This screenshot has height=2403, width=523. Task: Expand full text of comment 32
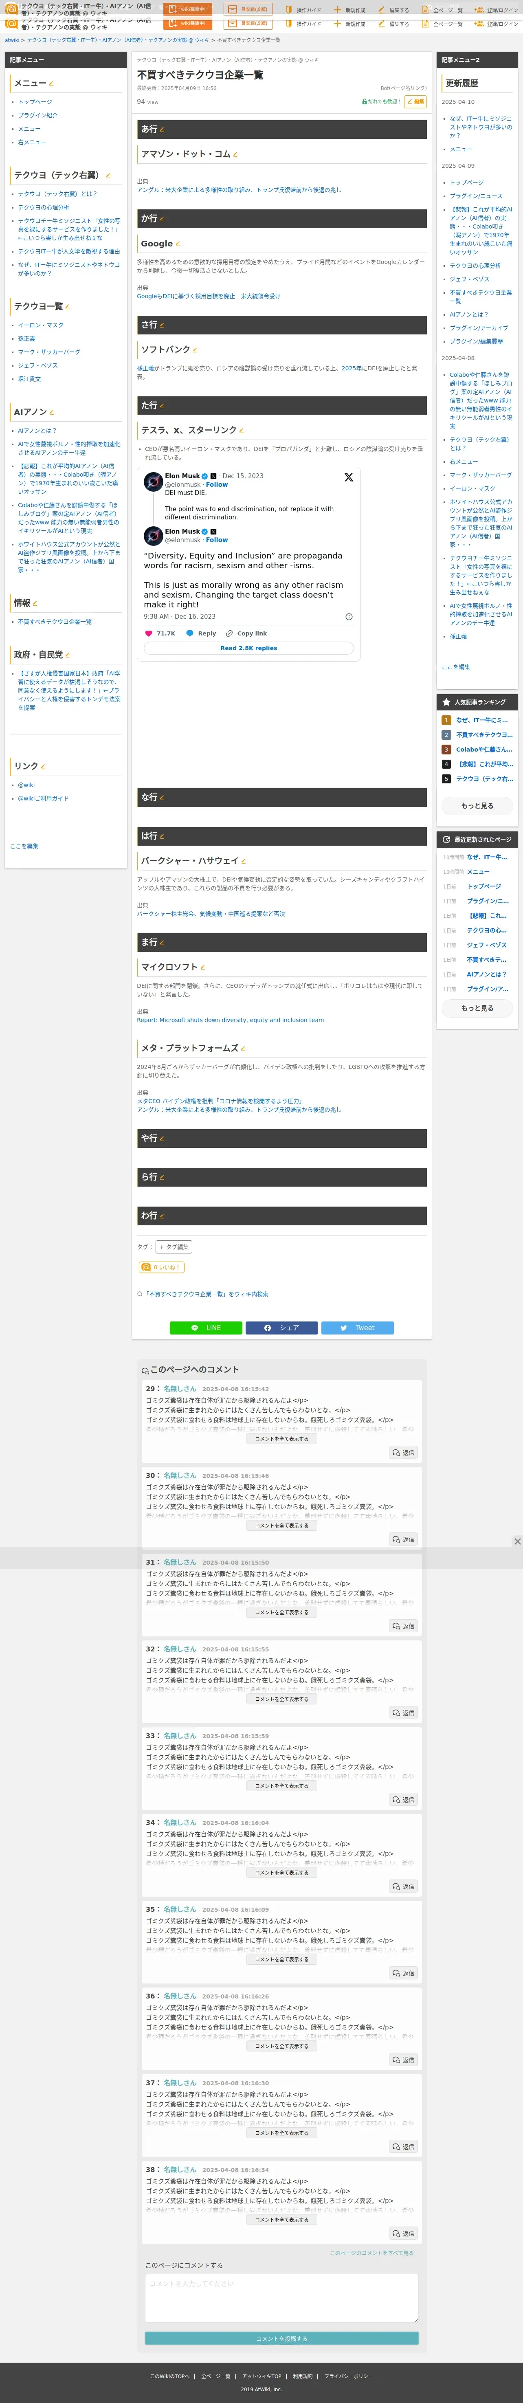tap(281, 1699)
